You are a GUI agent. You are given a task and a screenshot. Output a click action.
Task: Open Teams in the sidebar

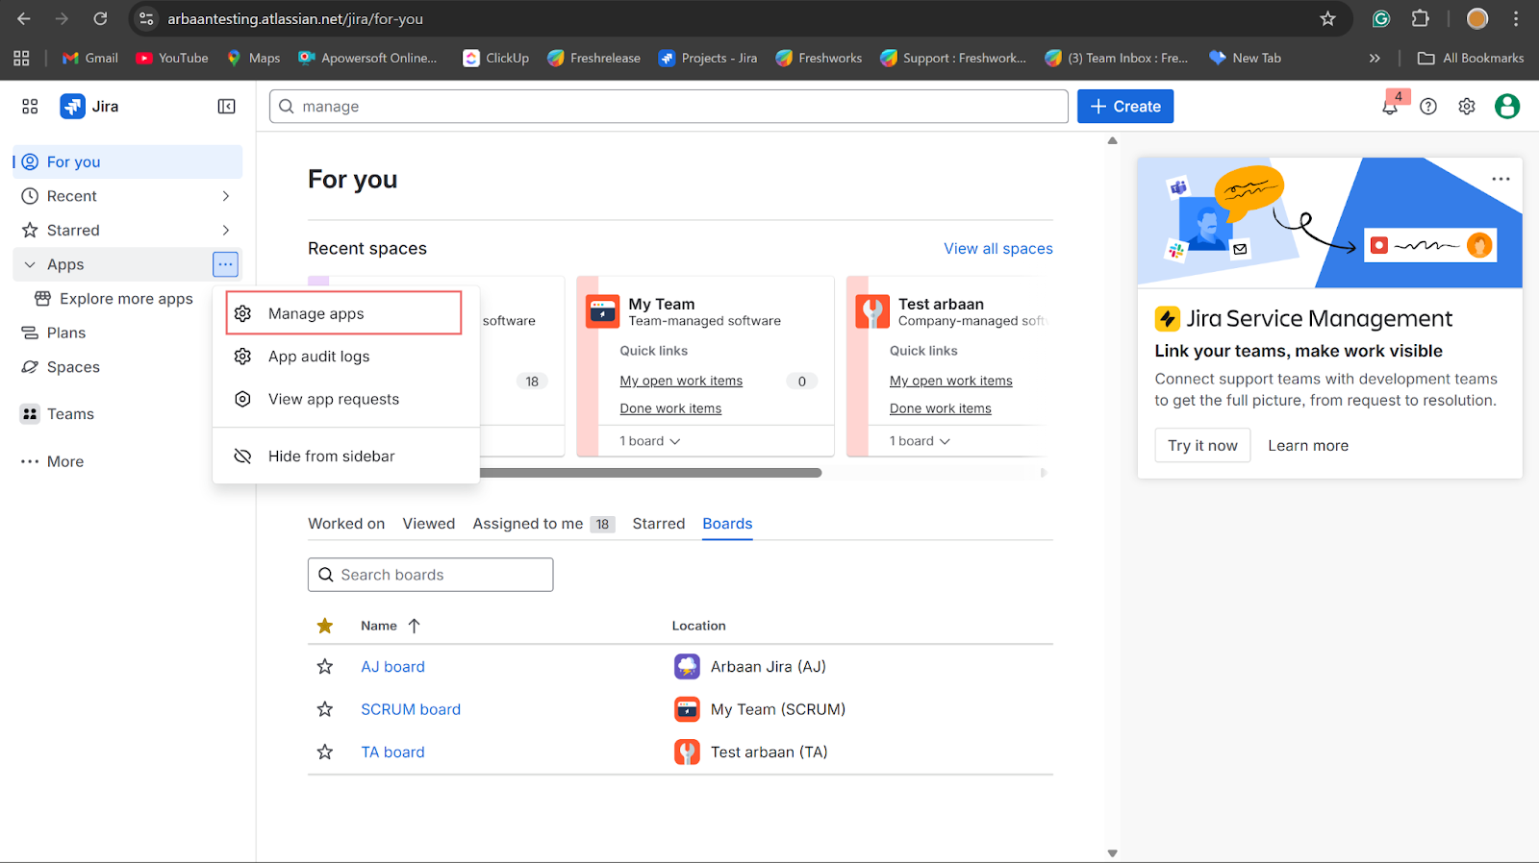click(127, 414)
